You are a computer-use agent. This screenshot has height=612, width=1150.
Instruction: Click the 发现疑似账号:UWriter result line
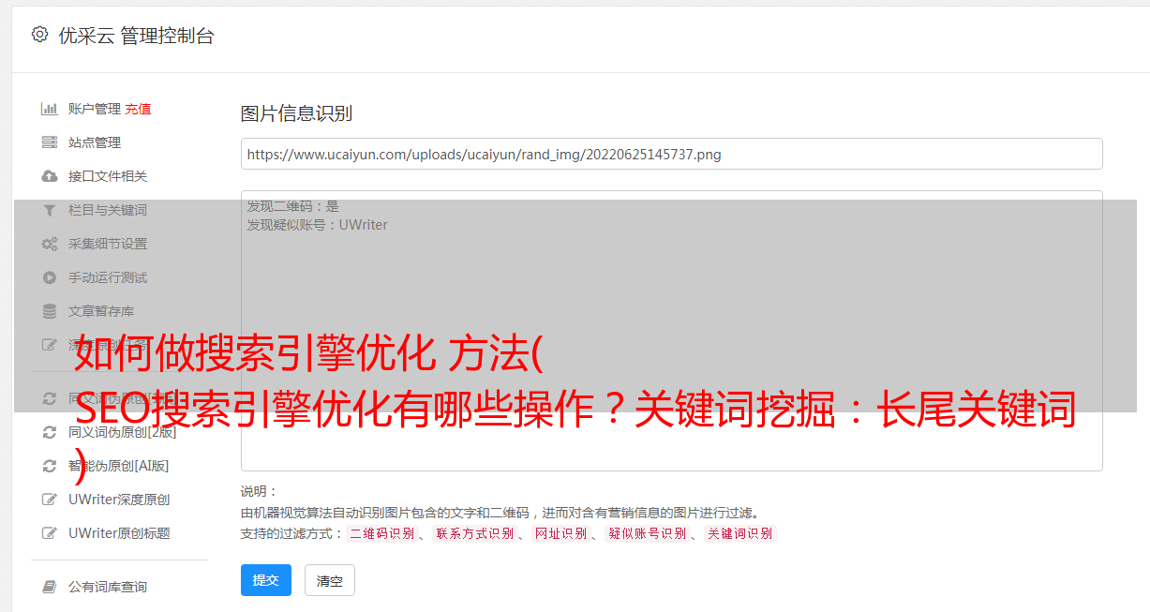point(318,225)
